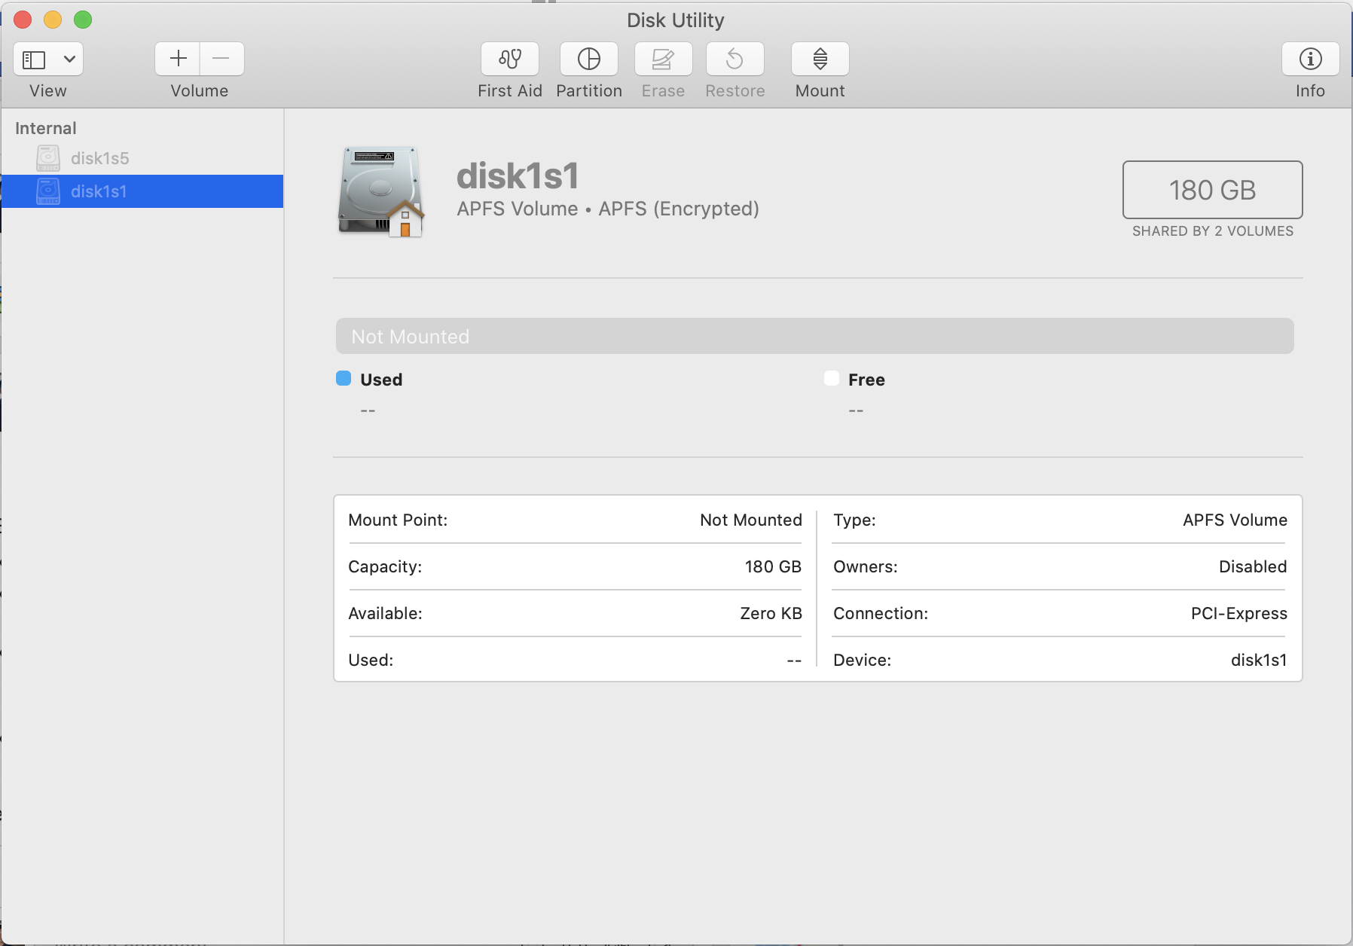
Task: Click the Not Mounted usage bar
Action: pos(815,336)
